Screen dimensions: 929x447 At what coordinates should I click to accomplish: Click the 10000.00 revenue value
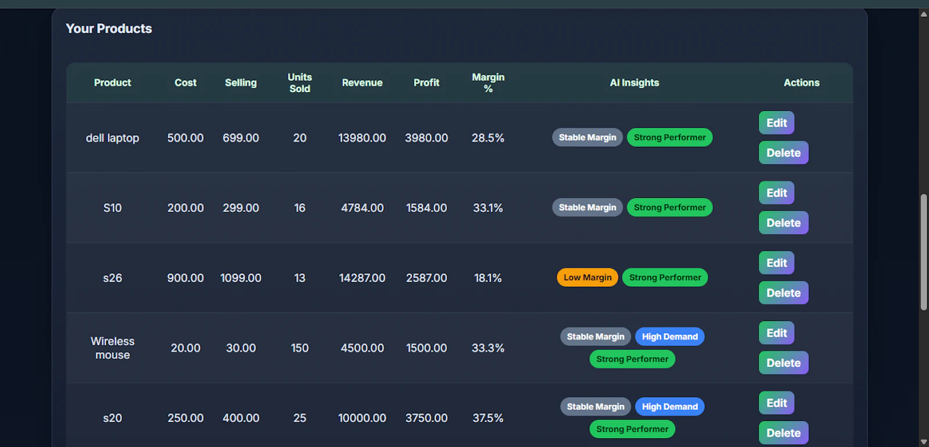362,418
